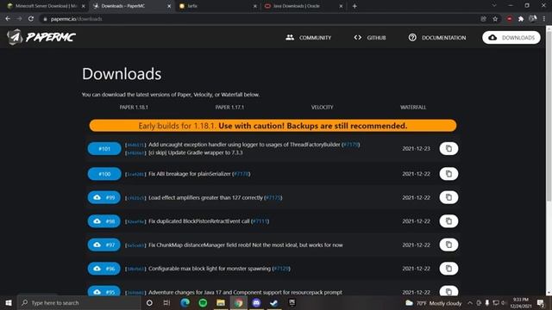Open File Explorer from taskbar
Screen dimensions: 552x310
[221, 302]
